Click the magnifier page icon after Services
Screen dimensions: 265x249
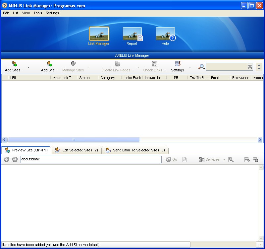pos(231,159)
